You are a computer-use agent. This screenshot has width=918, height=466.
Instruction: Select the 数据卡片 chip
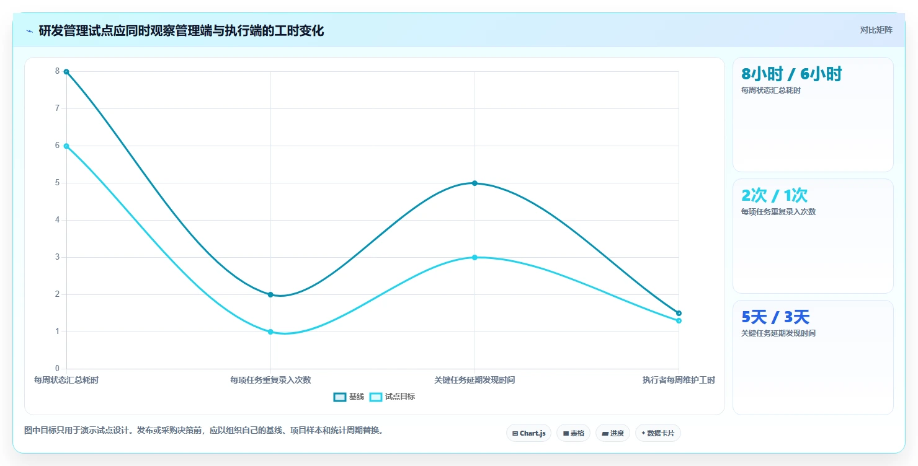(x=657, y=433)
